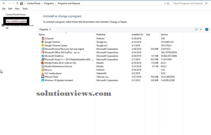Sort by the Name column header
211x135 pixels.
[x=42, y=35]
